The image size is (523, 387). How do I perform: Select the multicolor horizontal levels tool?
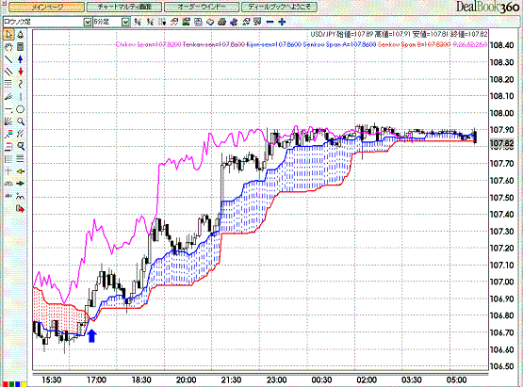pos(8,146)
